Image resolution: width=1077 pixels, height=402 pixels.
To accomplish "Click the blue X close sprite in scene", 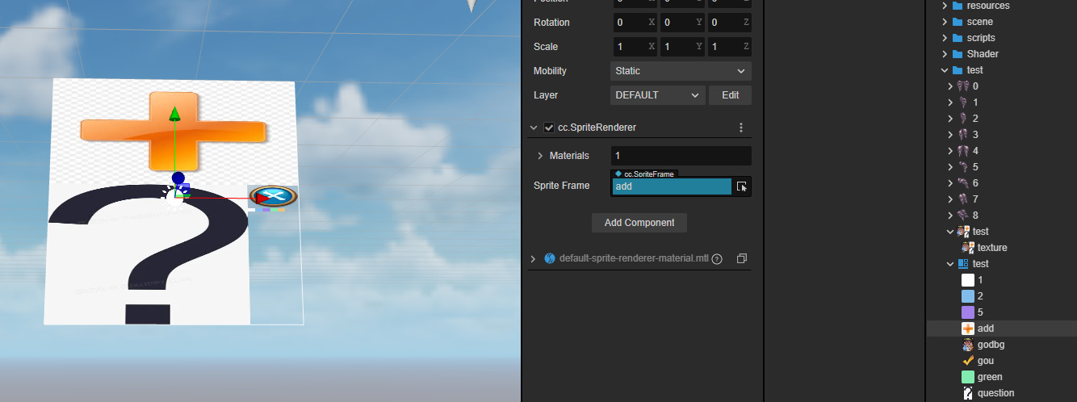I will (273, 196).
